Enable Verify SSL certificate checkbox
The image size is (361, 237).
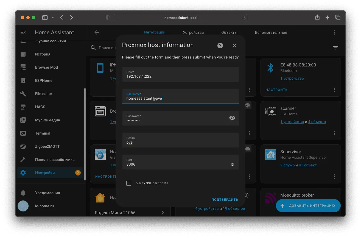[129, 183]
